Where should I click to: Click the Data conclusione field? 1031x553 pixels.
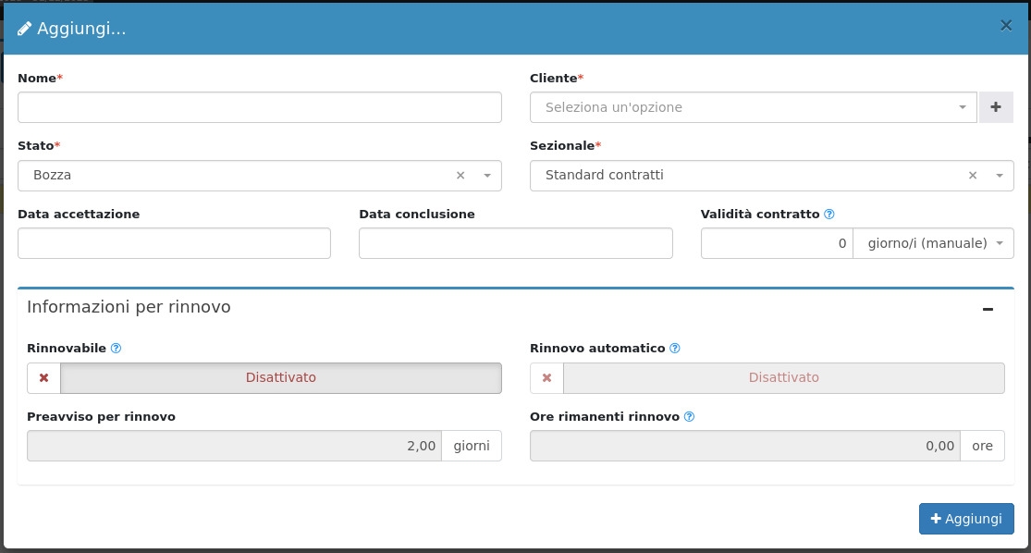[515, 244]
